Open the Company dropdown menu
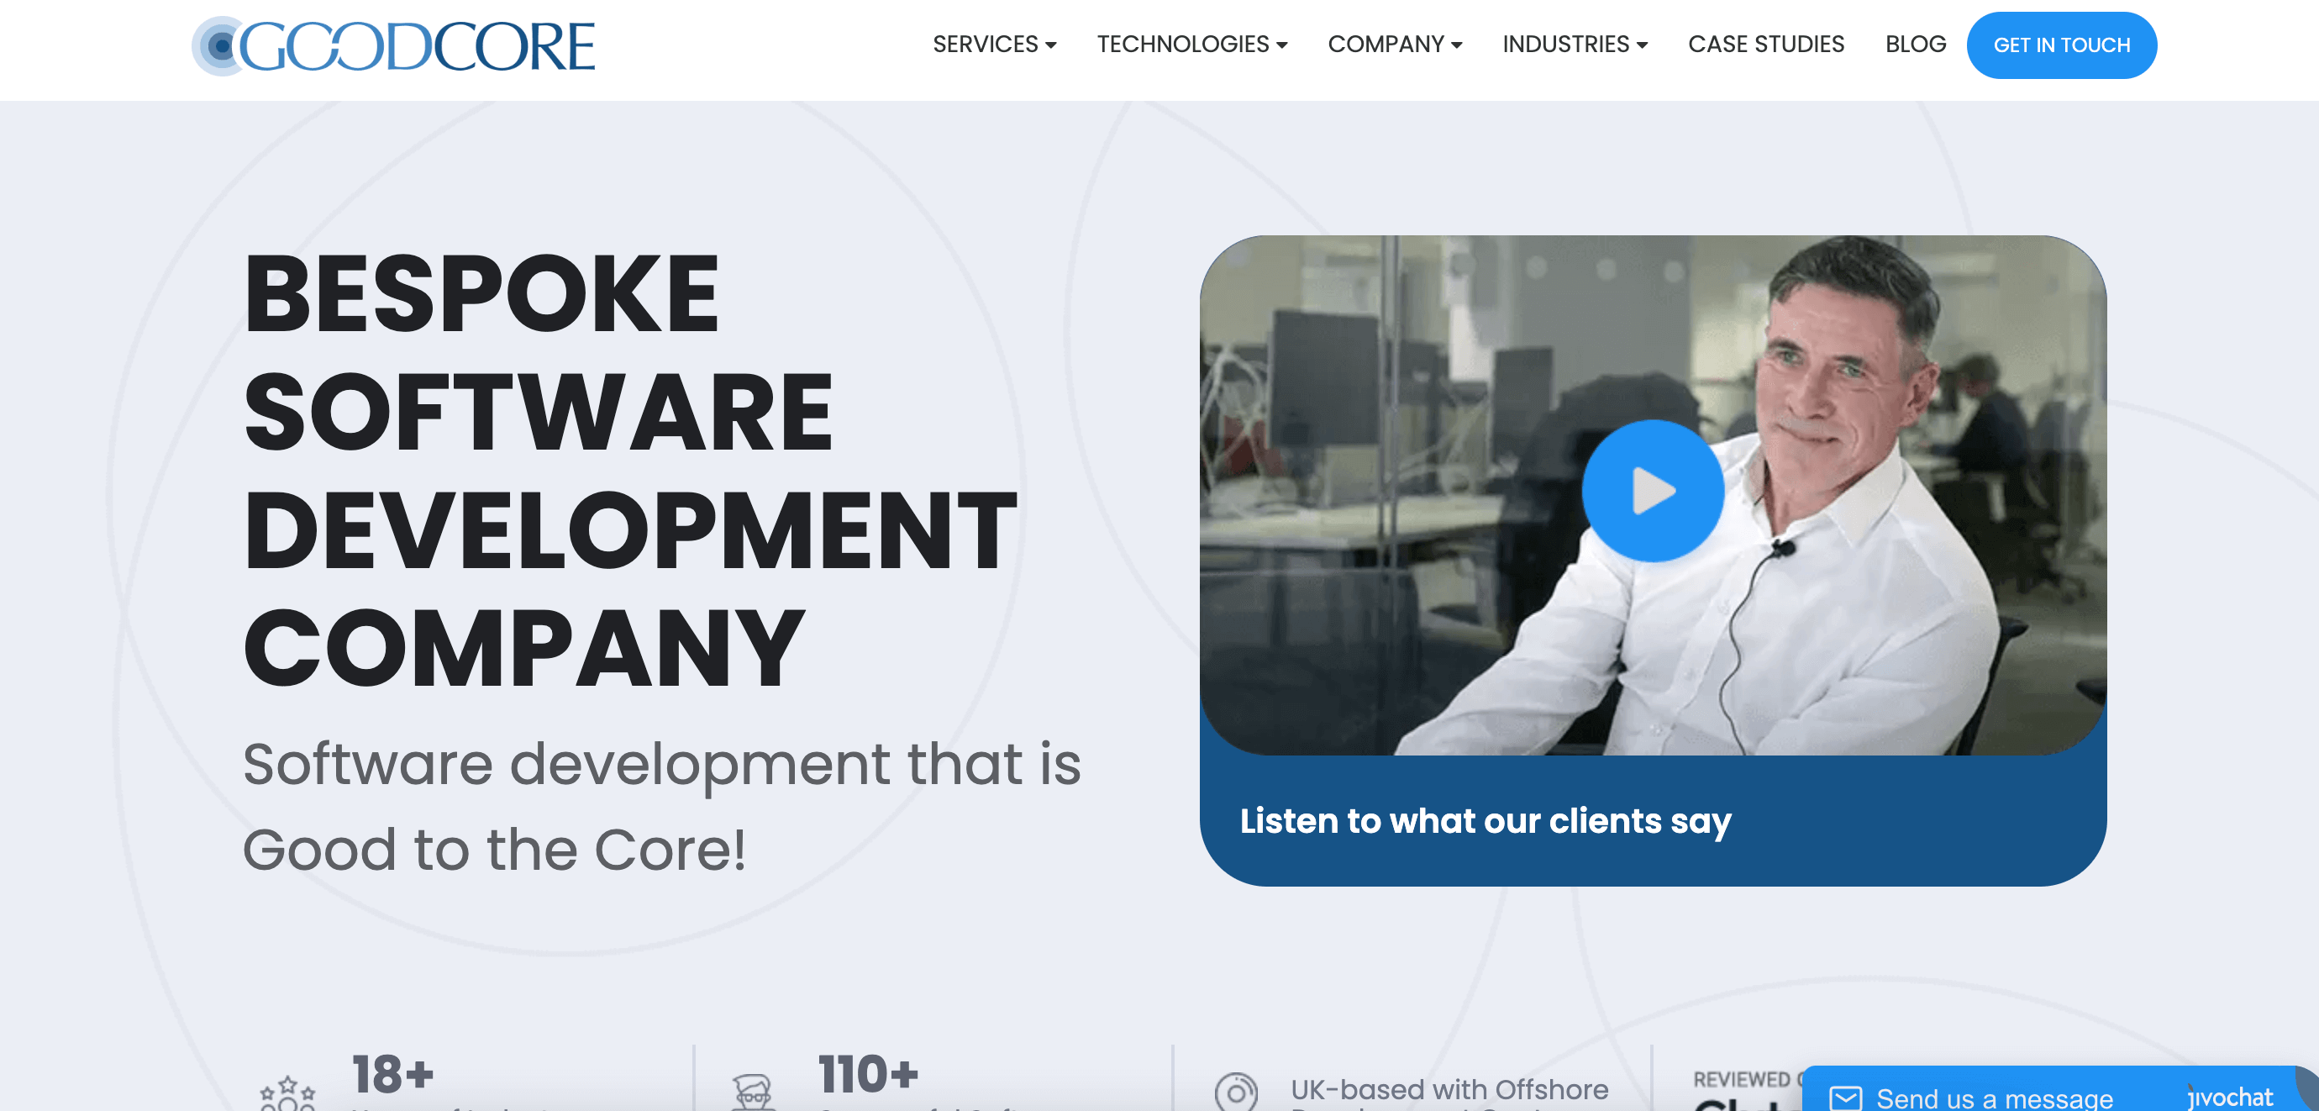This screenshot has height=1111, width=2319. [1395, 44]
